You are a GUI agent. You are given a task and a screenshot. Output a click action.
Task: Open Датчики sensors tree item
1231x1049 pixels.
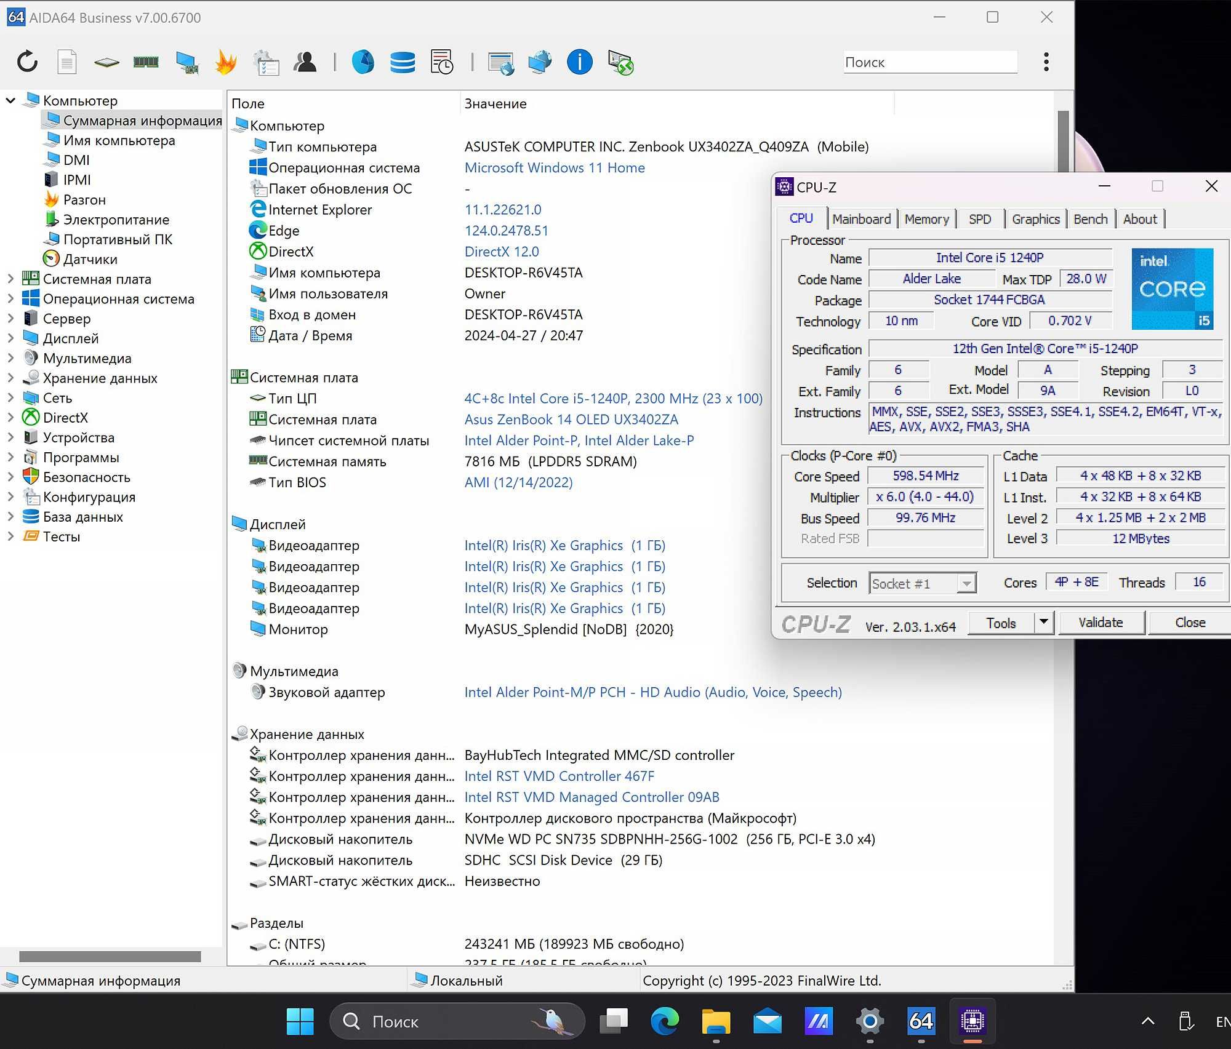click(90, 259)
